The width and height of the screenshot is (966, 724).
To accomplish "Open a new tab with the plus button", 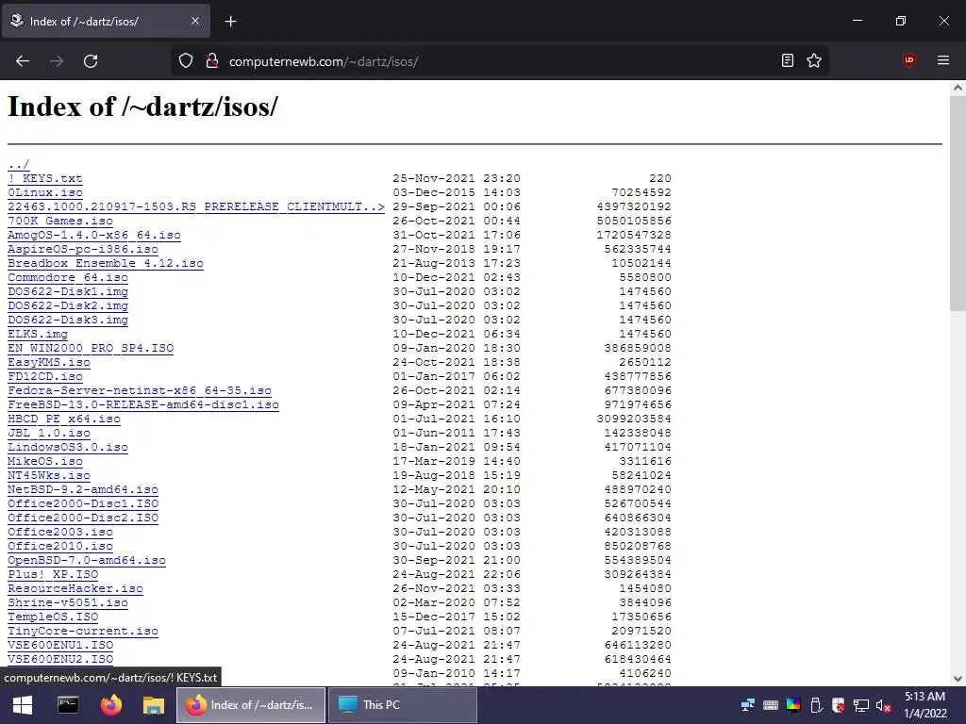I will pyautogui.click(x=230, y=22).
